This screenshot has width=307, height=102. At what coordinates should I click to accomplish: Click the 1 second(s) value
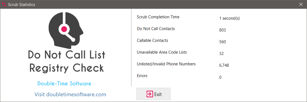pos(229,18)
